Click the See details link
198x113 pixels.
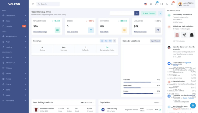104,32
